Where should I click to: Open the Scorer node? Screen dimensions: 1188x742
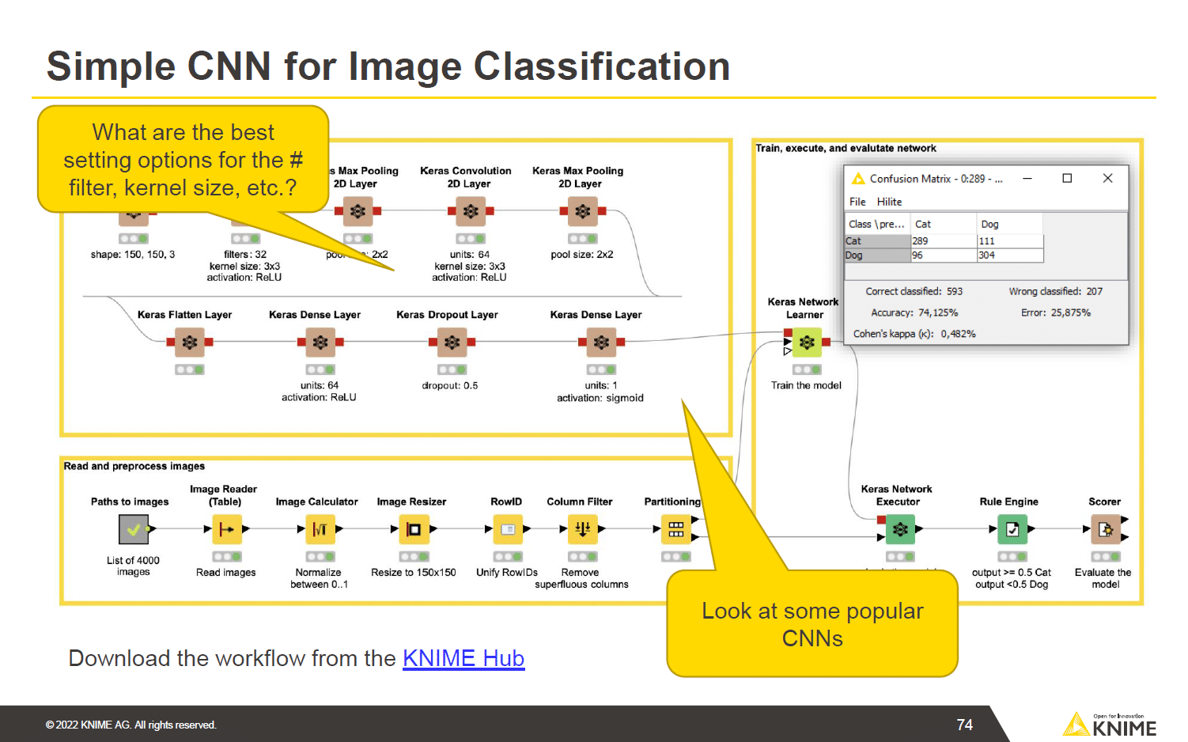click(x=1105, y=529)
